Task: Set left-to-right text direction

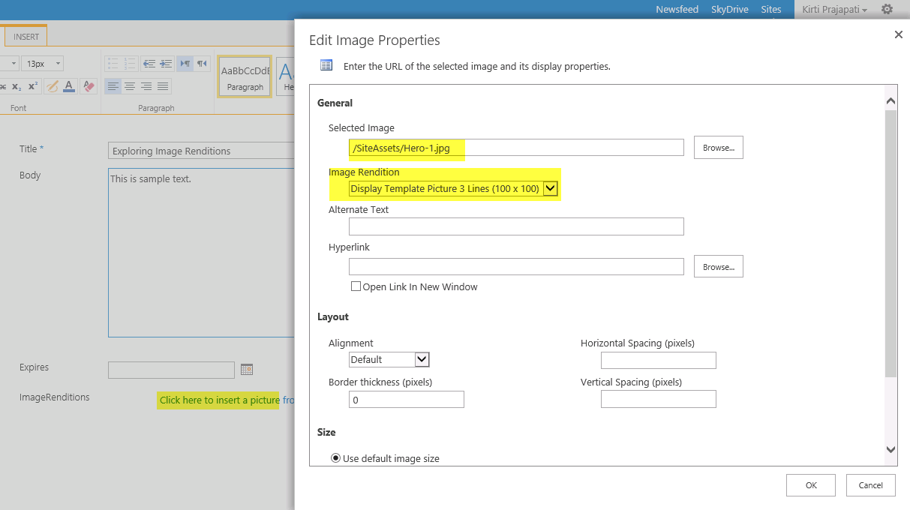Action: click(185, 64)
